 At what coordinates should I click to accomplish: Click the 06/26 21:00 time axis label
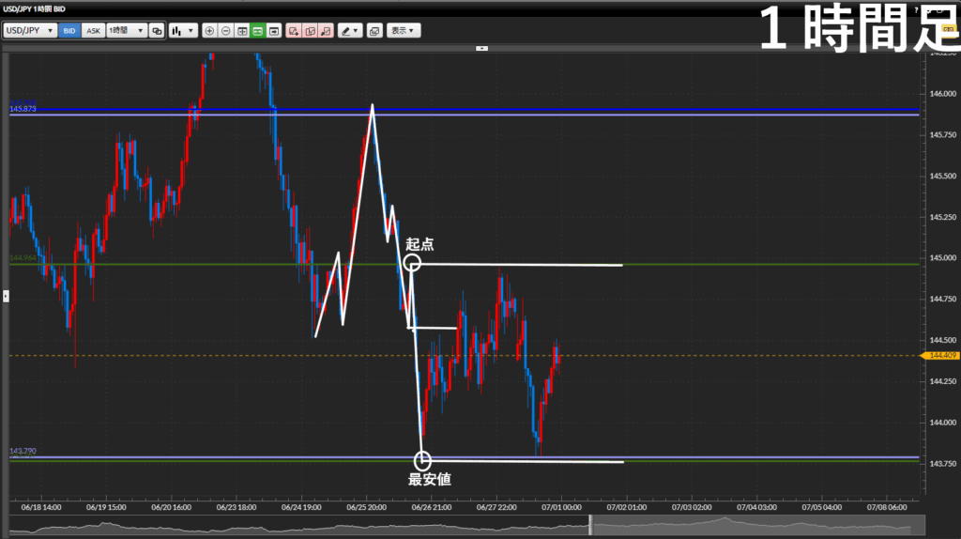[432, 507]
